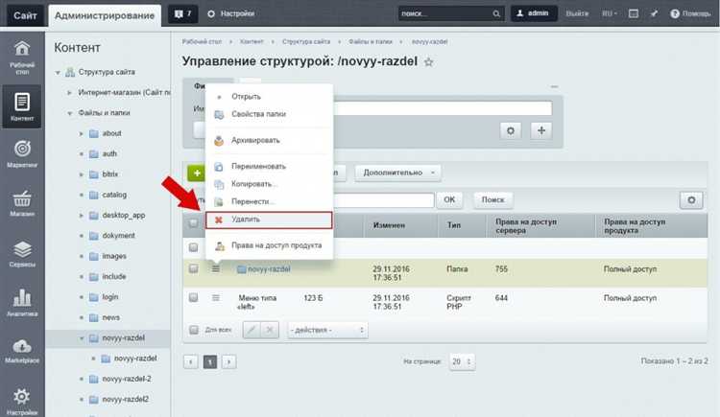This screenshot has height=417, width=720.
Task: Open table settings gear icon on right
Action: click(x=689, y=199)
